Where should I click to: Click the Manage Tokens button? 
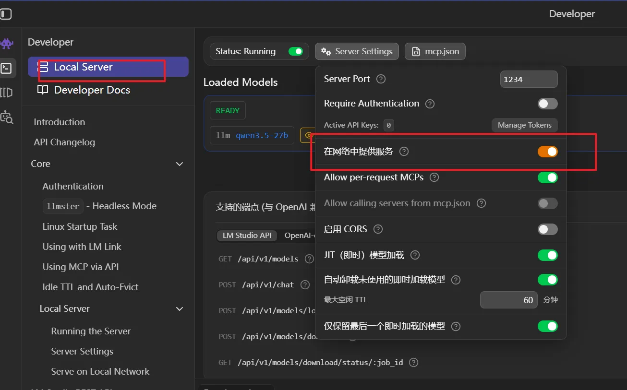tap(524, 125)
